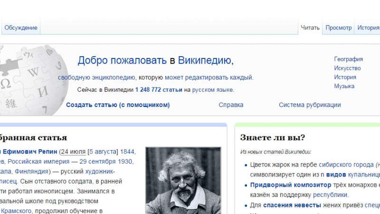Open the 1 248 772 статьи link

(x=159, y=90)
